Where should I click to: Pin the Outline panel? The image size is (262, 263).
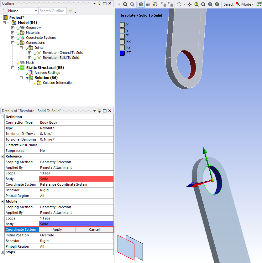100,3
